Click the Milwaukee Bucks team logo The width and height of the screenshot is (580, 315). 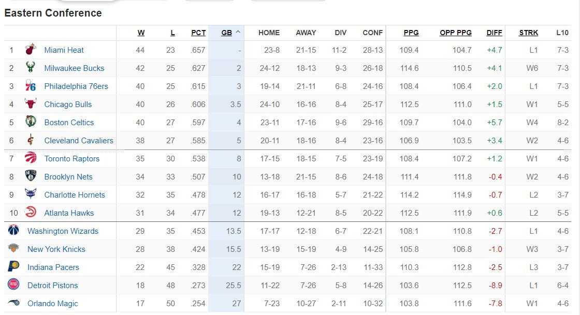[31, 68]
